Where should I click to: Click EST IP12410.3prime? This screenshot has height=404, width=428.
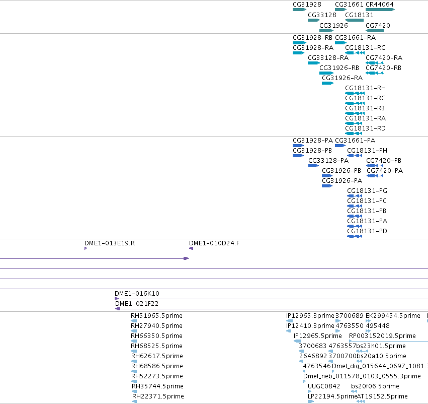[x=310, y=326]
